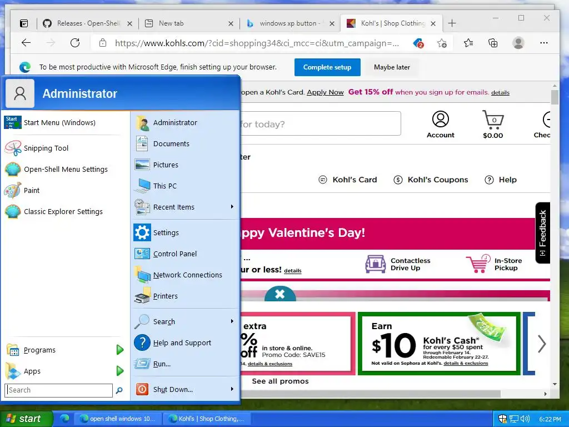This screenshot has width=569, height=427.
Task: Click the Contactless Drive Up option
Action: [398, 264]
